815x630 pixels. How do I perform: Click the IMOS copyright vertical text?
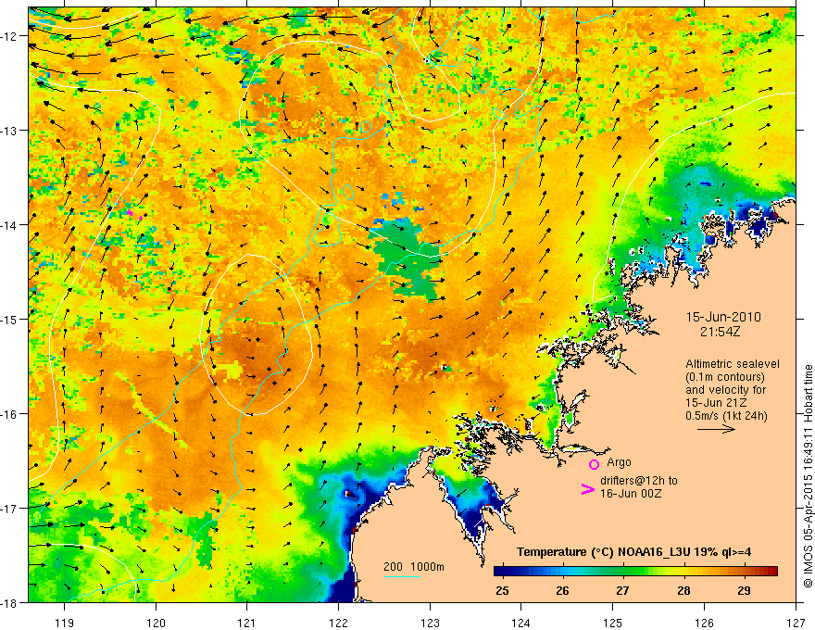point(808,476)
